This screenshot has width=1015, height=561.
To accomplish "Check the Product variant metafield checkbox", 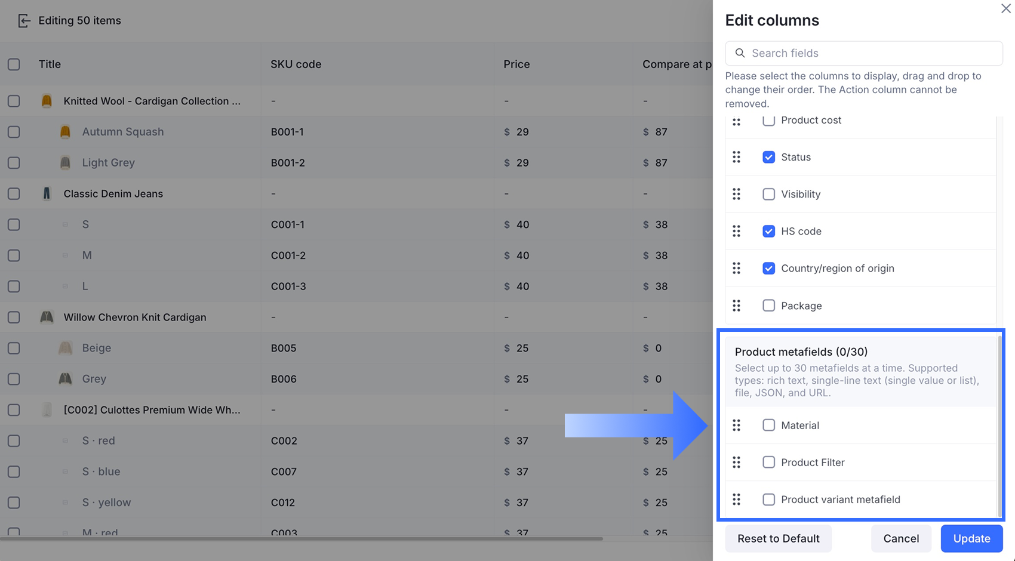I will 768,500.
